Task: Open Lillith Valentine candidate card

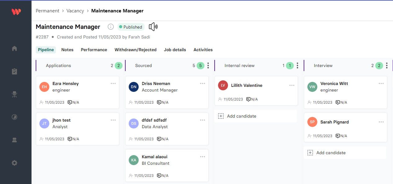Action: pyautogui.click(x=247, y=85)
